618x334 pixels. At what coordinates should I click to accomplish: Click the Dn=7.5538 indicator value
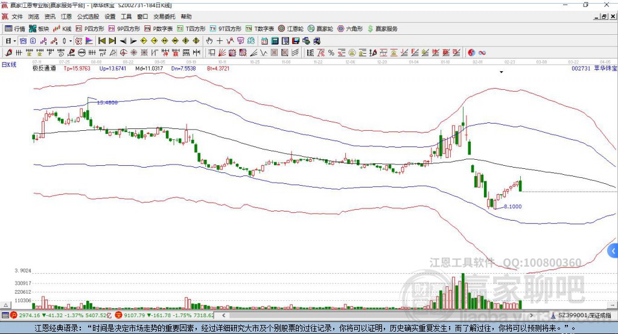click(183, 69)
